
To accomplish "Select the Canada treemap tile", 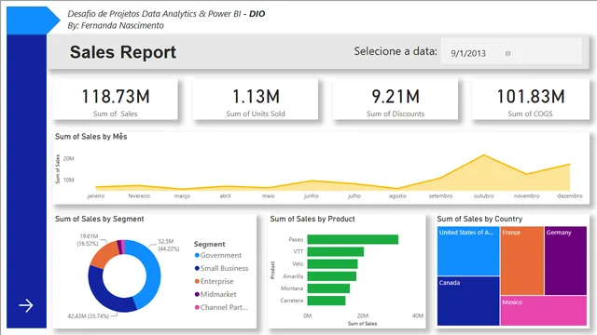I will [x=468, y=301].
